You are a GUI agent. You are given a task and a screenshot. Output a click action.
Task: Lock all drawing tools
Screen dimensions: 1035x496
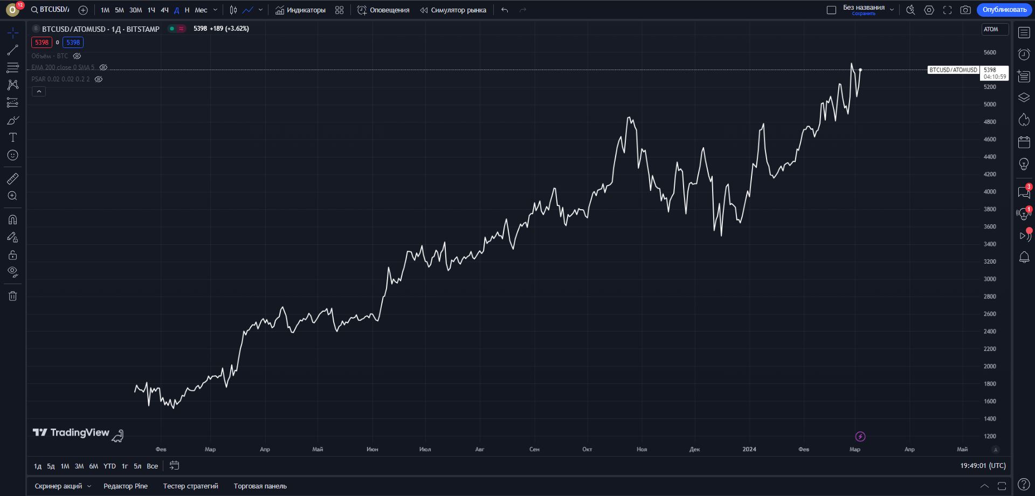13,254
